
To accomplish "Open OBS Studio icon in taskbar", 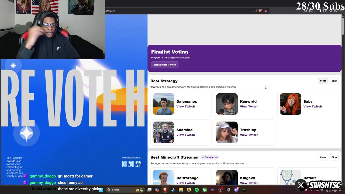I will point(220,190).
